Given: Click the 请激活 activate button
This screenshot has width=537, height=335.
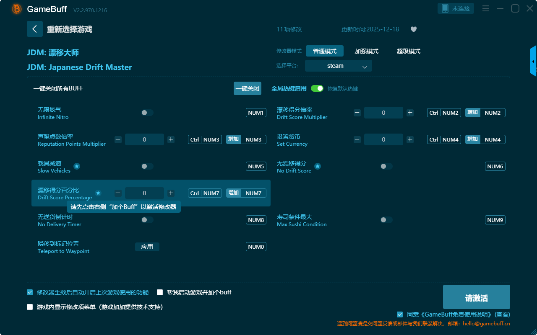Looking at the screenshot, I should (x=476, y=298).
